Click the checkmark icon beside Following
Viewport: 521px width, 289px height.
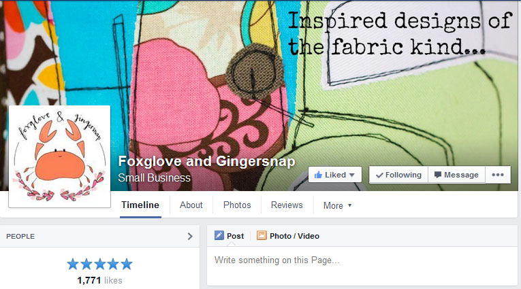point(379,175)
